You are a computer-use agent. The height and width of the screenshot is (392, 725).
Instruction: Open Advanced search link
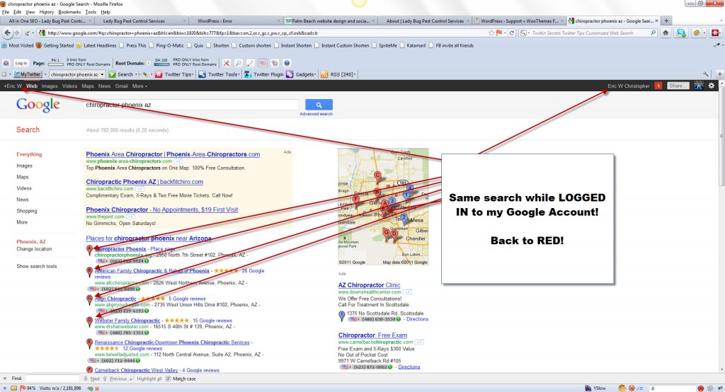point(316,114)
